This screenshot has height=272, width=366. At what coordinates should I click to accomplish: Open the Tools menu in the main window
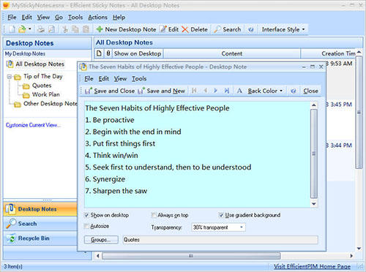pos(75,18)
